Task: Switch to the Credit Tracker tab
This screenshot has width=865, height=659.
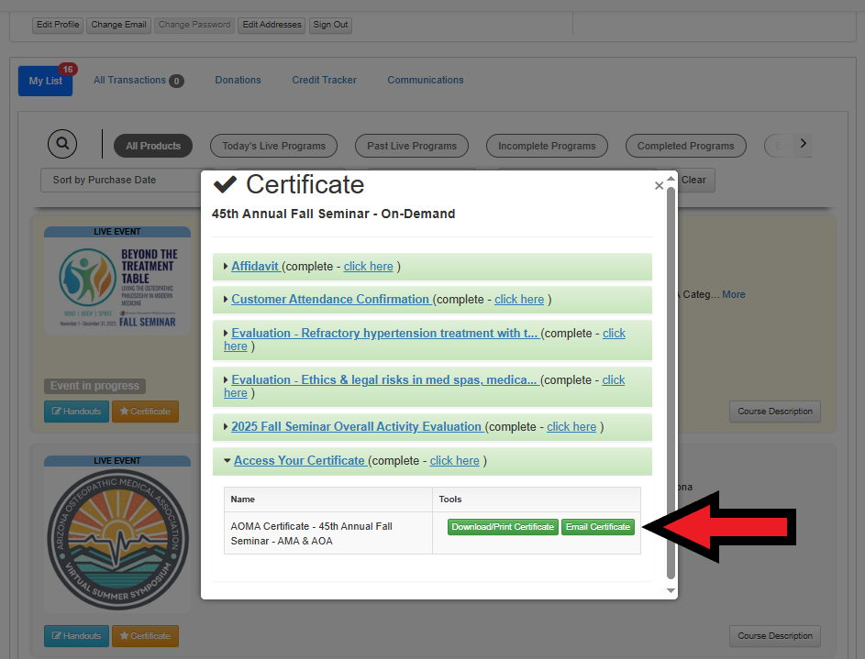Action: (x=324, y=81)
